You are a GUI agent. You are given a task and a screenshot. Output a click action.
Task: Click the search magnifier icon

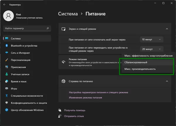click(x=48, y=28)
